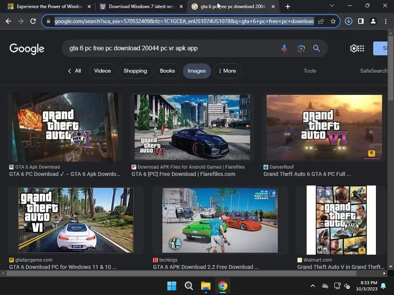The width and height of the screenshot is (394, 295).
Task: Open the GTA VI rainy night street thumbnail
Action: (65, 127)
